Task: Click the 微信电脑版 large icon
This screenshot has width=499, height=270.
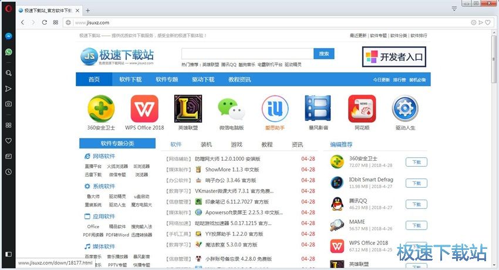Action: click(231, 109)
